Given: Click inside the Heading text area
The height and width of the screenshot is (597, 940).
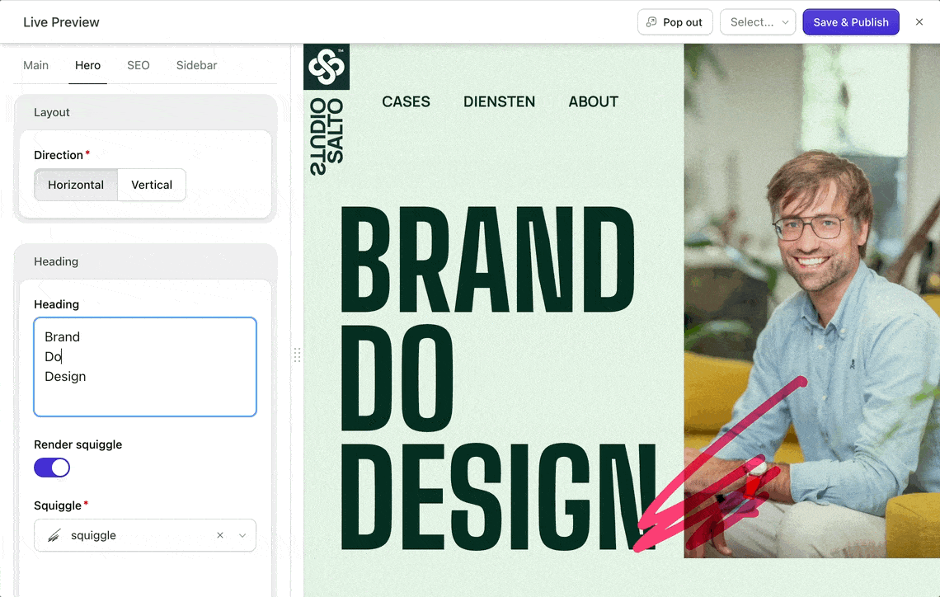Looking at the screenshot, I should point(145,367).
